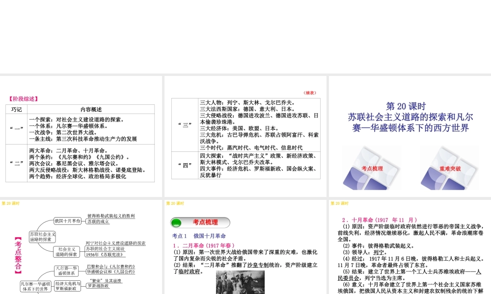Click the red (续表) label
491x294 pixels.
point(310,93)
